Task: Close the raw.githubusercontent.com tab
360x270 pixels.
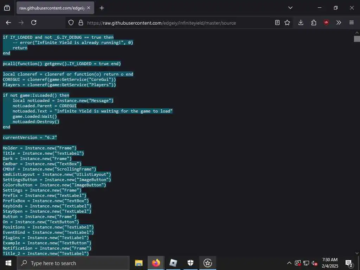Action: tap(89, 8)
